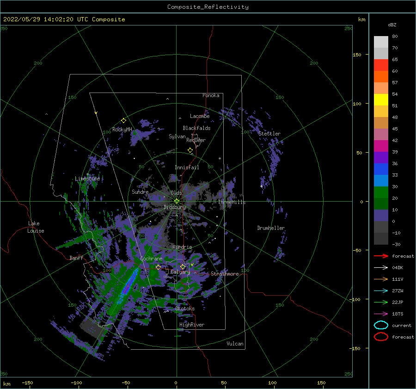This screenshot has height=389, width=416.
Task: Select the 'Okotoks' map label
Action: [185, 309]
